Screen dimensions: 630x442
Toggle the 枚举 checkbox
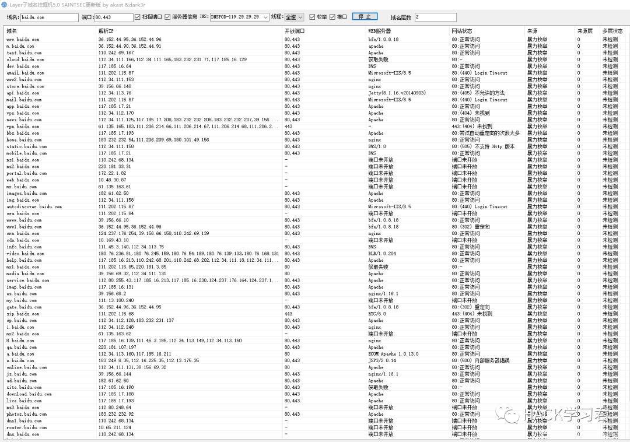(312, 17)
